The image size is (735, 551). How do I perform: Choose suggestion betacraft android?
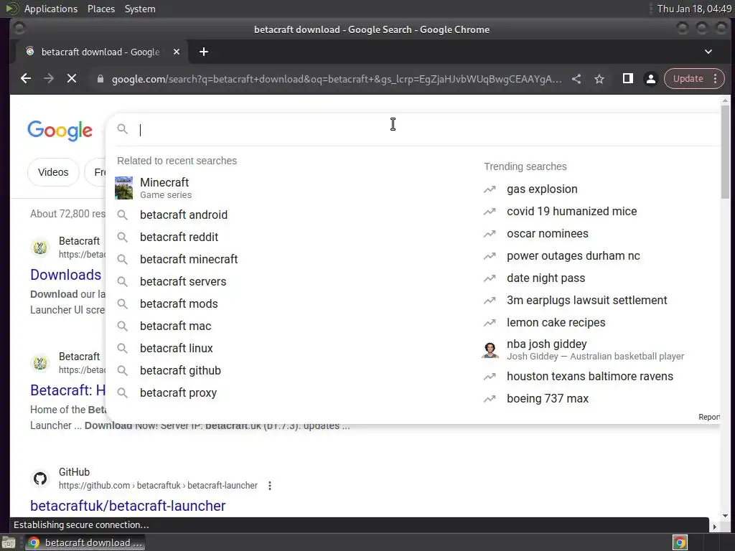click(183, 215)
